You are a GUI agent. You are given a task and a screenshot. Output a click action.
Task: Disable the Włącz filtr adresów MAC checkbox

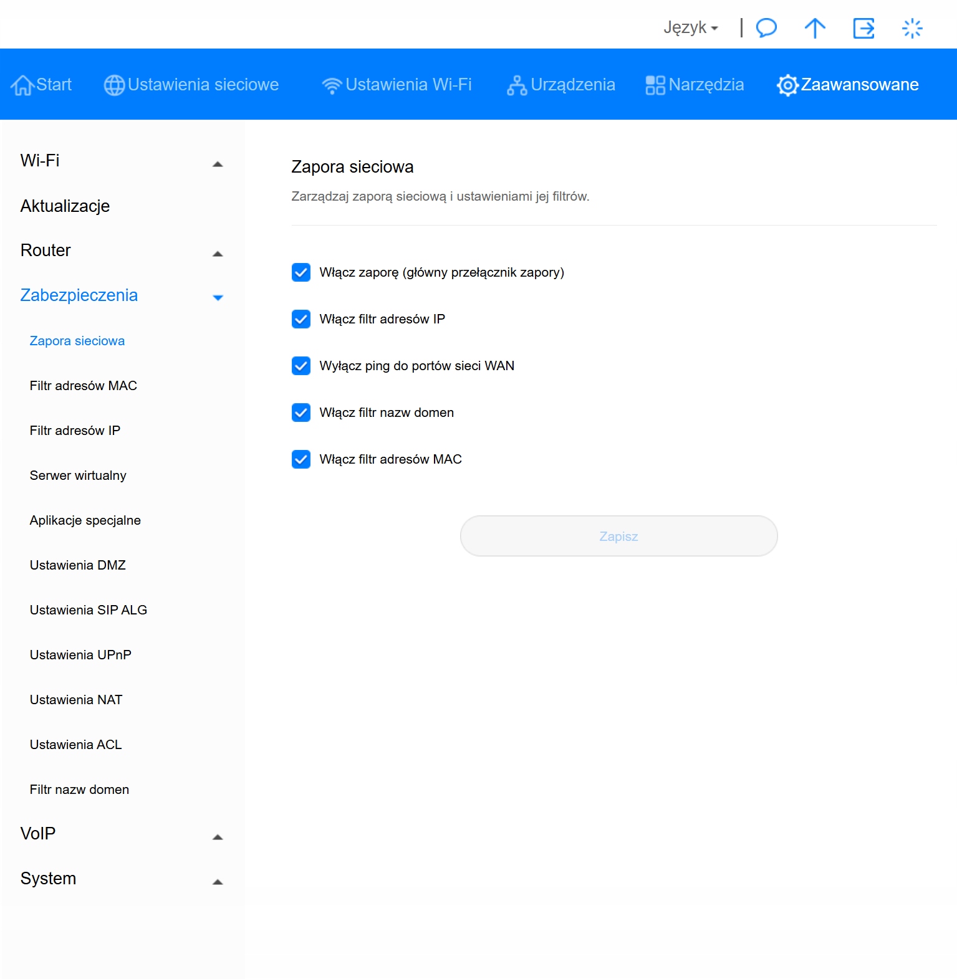pyautogui.click(x=301, y=459)
